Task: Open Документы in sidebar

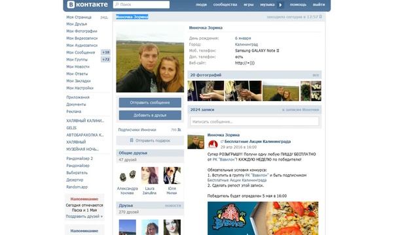Action: click(x=76, y=104)
